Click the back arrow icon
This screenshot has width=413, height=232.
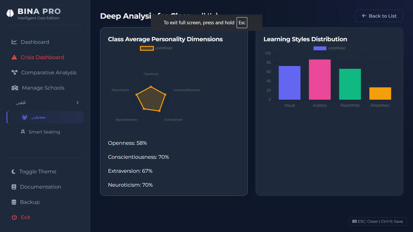click(x=364, y=16)
